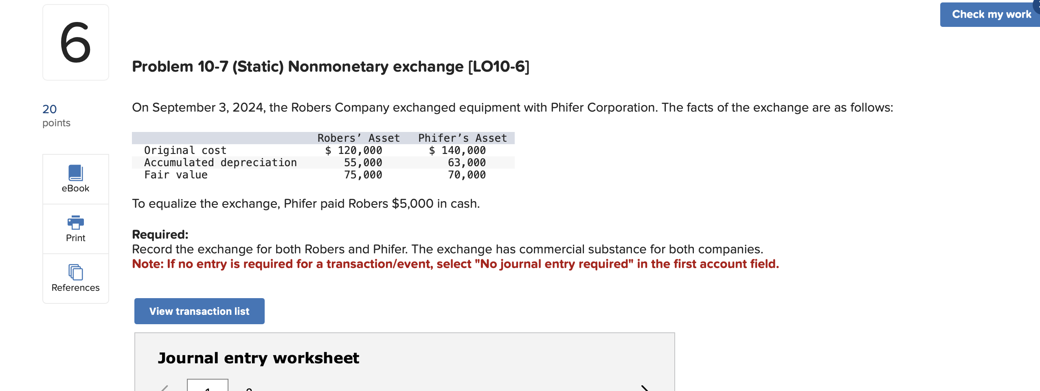
Task: Click the eBook book icon above its label
Action: 75,173
